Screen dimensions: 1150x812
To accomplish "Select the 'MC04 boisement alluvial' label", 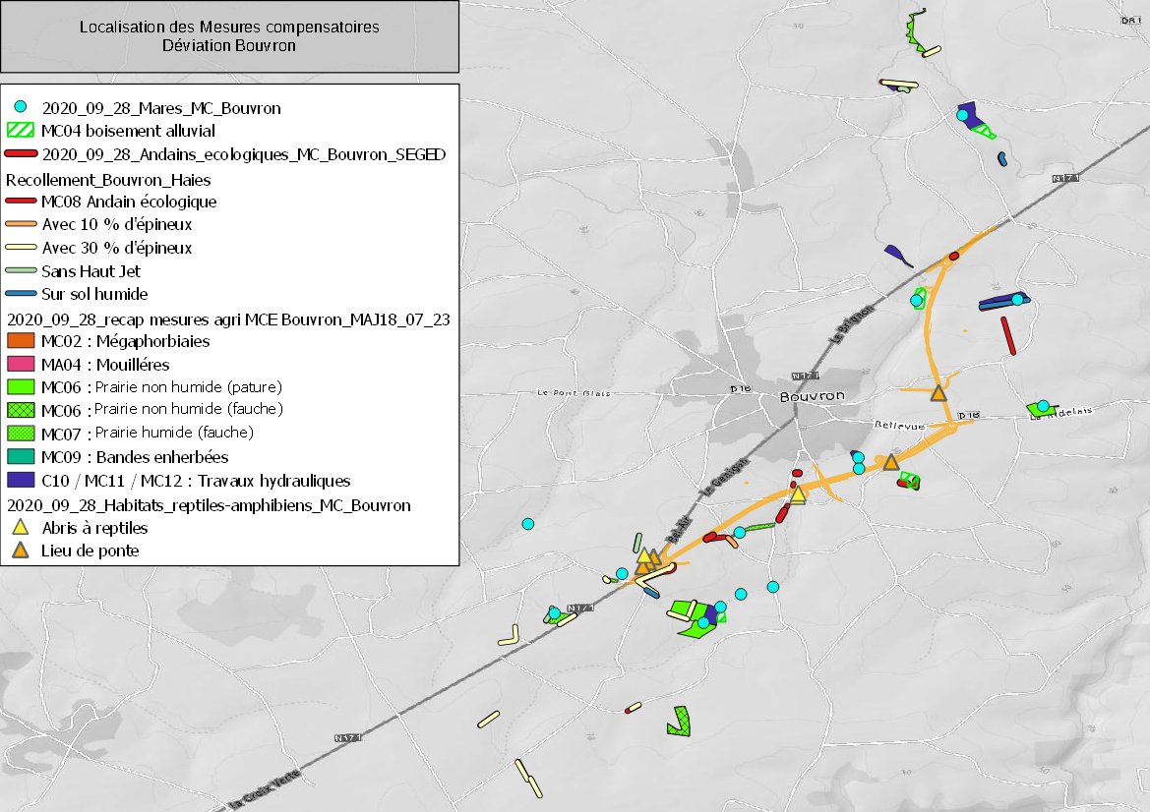I will [128, 131].
